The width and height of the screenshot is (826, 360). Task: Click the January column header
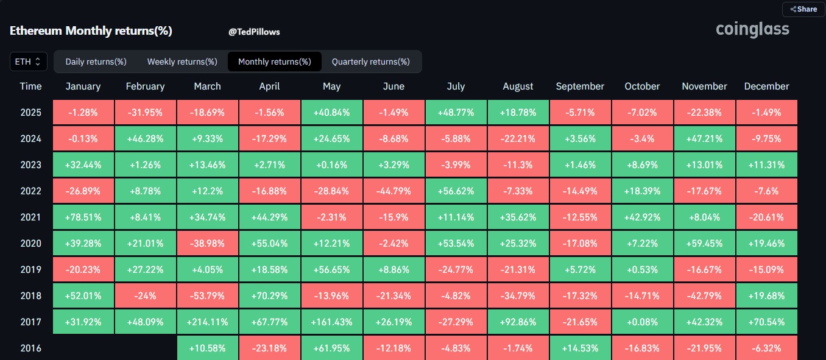[x=83, y=86]
